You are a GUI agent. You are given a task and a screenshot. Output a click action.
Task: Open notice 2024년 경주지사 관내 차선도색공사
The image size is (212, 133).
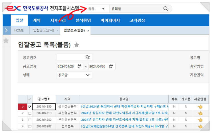coord(125,120)
